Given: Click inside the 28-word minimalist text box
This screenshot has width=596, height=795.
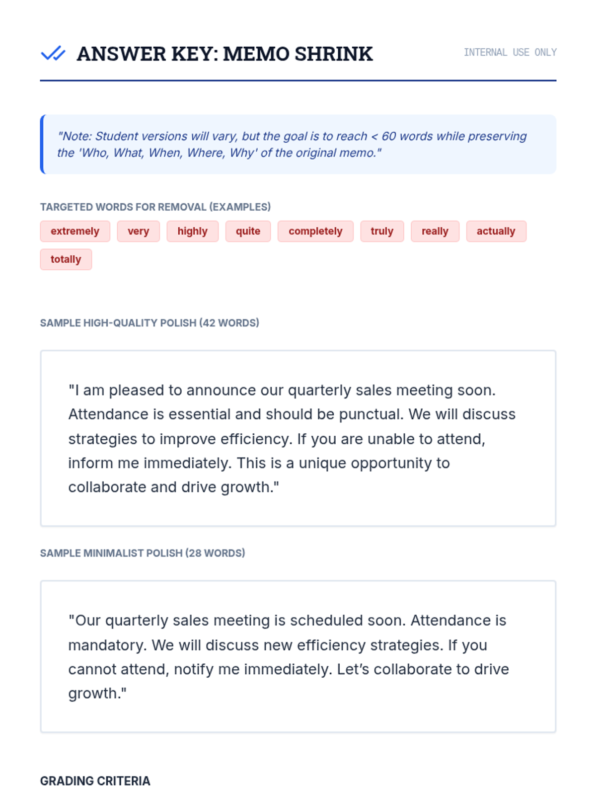Looking at the screenshot, I should pyautogui.click(x=298, y=656).
